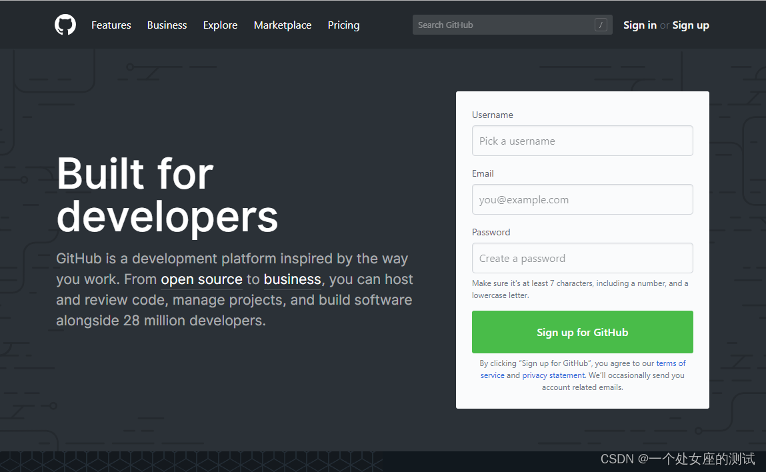Open the privacy statement link
Image resolution: width=766 pixels, height=472 pixels.
click(x=553, y=375)
